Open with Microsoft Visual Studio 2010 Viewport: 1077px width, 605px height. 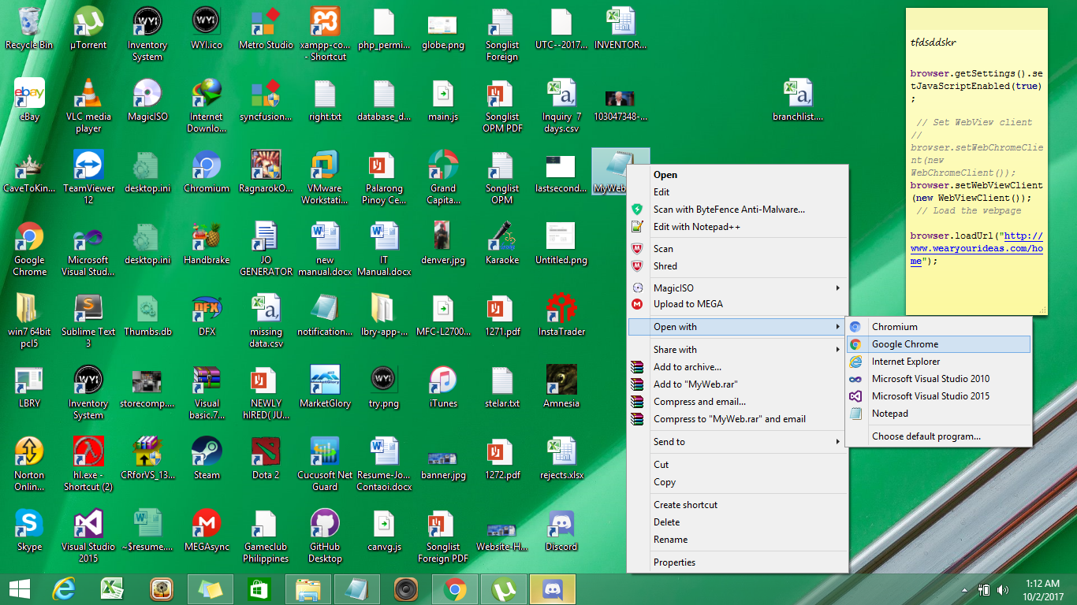click(x=938, y=379)
